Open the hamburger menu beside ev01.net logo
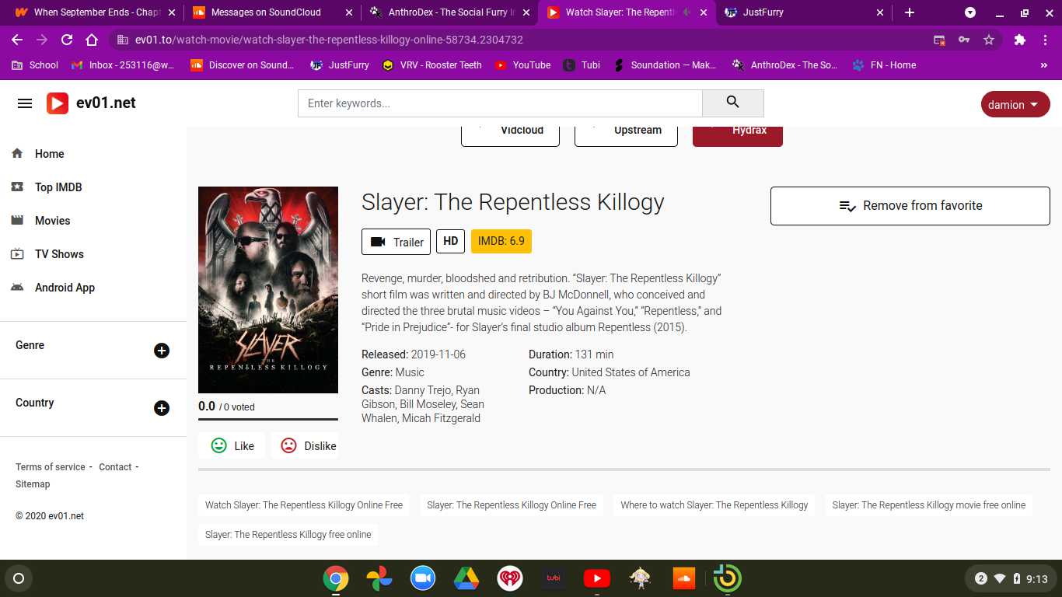1062x597 pixels. tap(25, 103)
